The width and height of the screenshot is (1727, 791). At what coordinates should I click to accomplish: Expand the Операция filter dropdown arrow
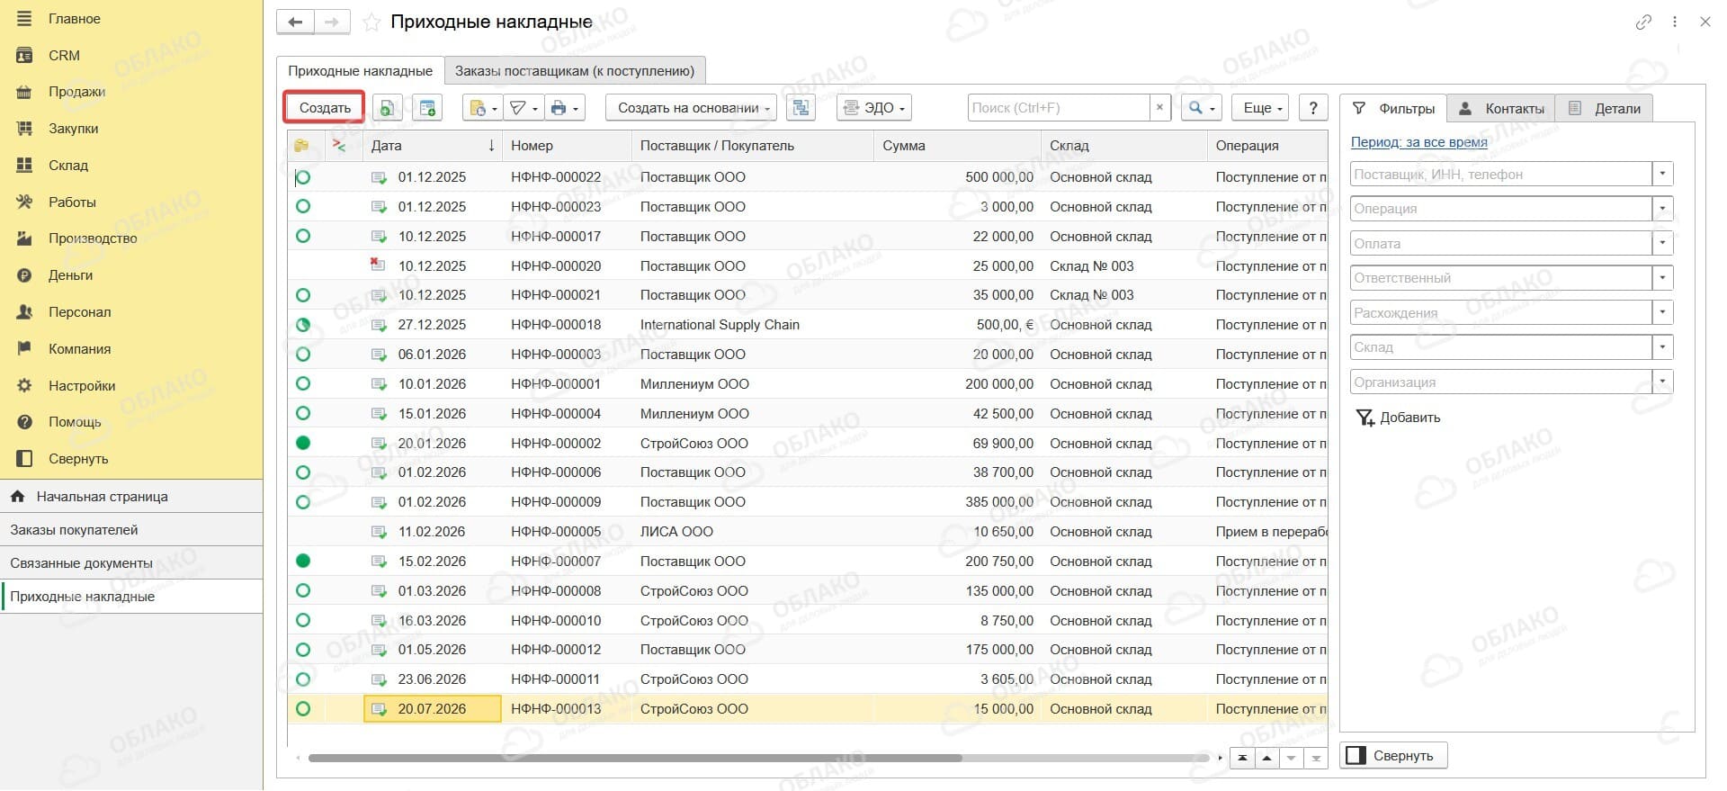pyautogui.click(x=1662, y=209)
